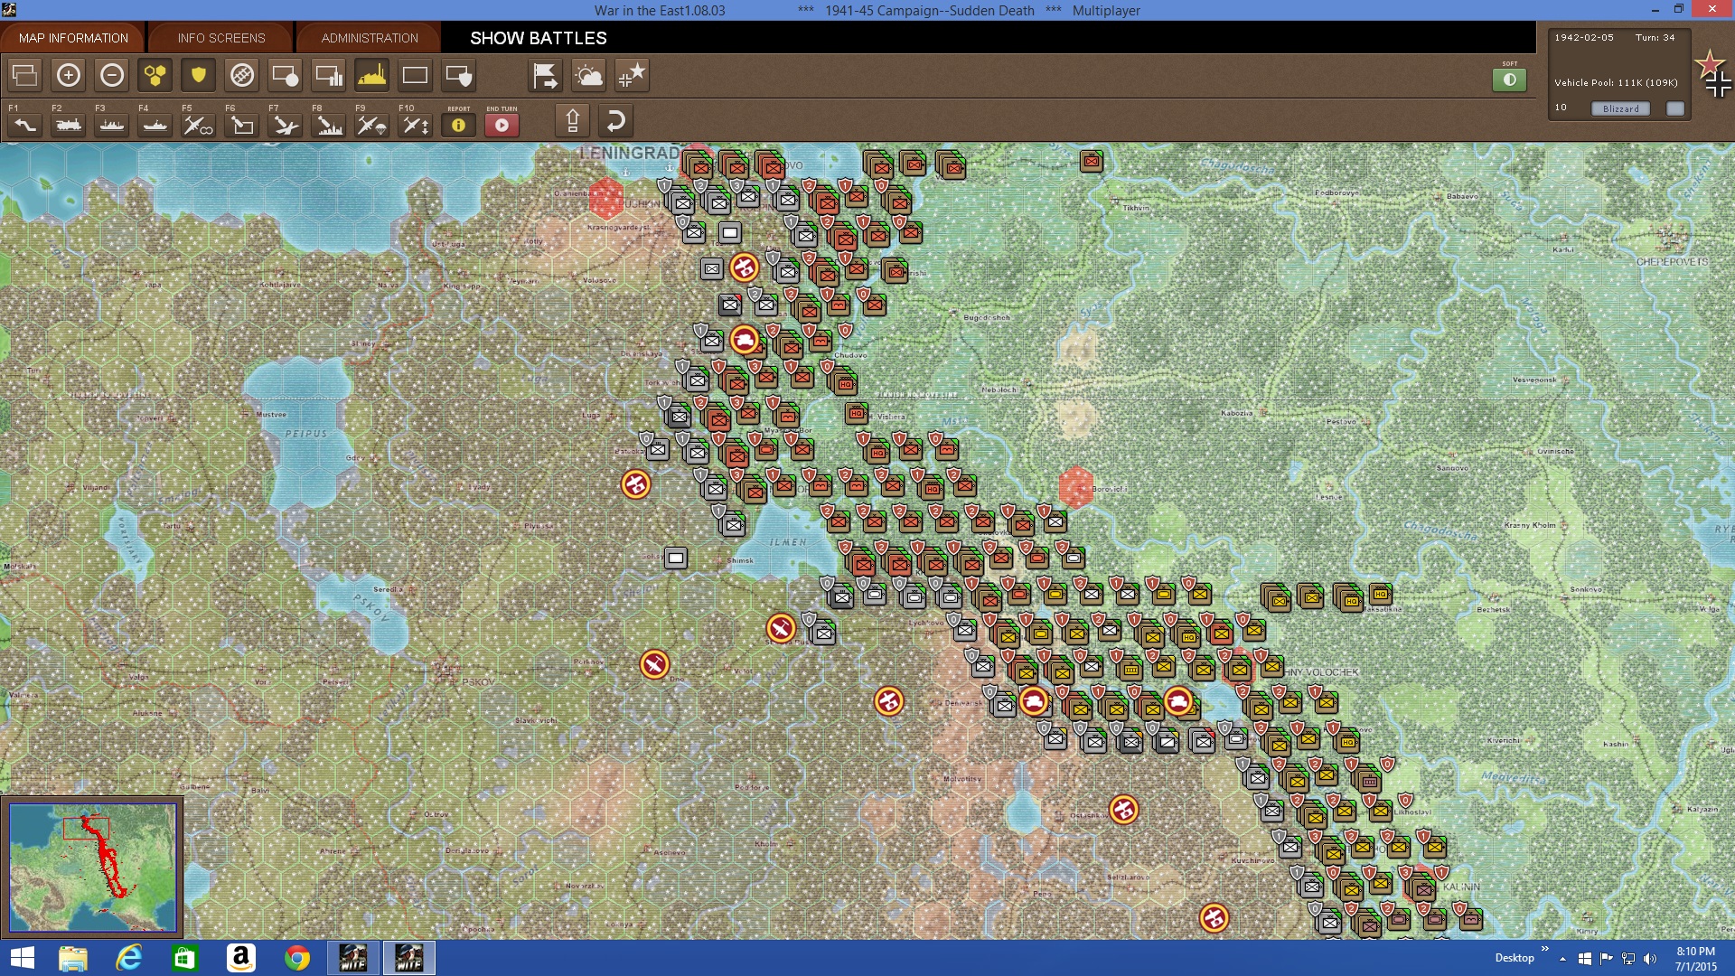Click the undo curved arrow icon

(x=616, y=120)
